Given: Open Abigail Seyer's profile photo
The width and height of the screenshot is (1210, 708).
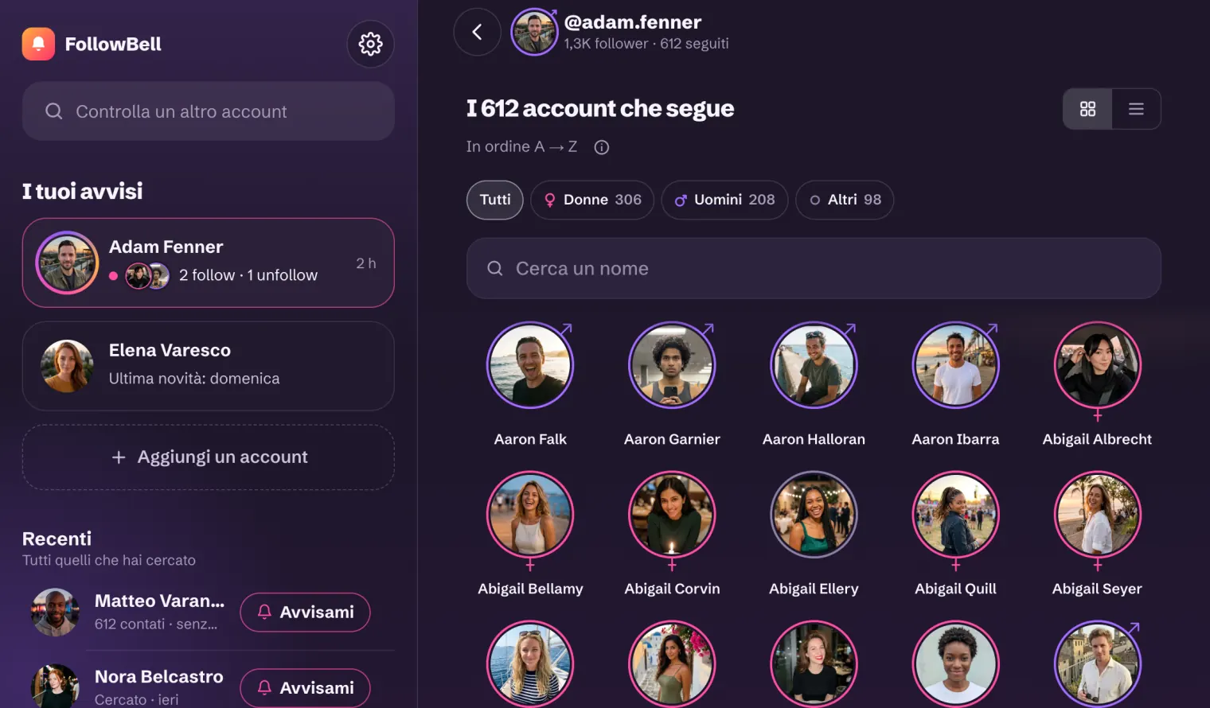Looking at the screenshot, I should point(1097,515).
